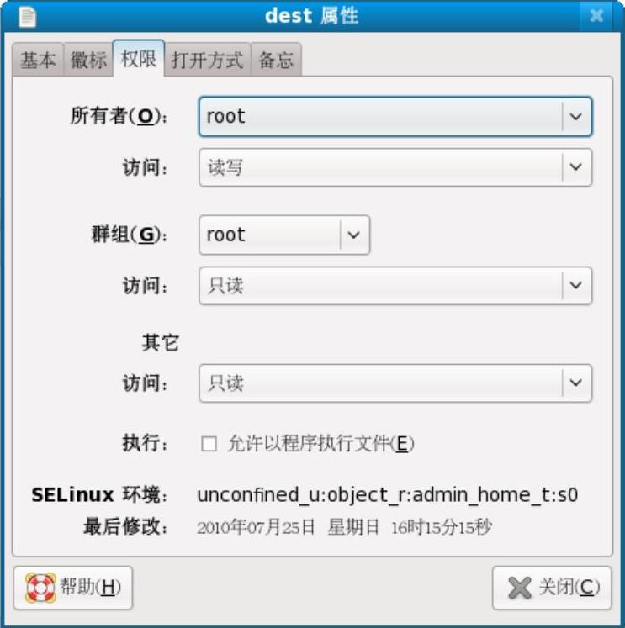
Task: Click the SELinux context value text
Action: coord(388,495)
